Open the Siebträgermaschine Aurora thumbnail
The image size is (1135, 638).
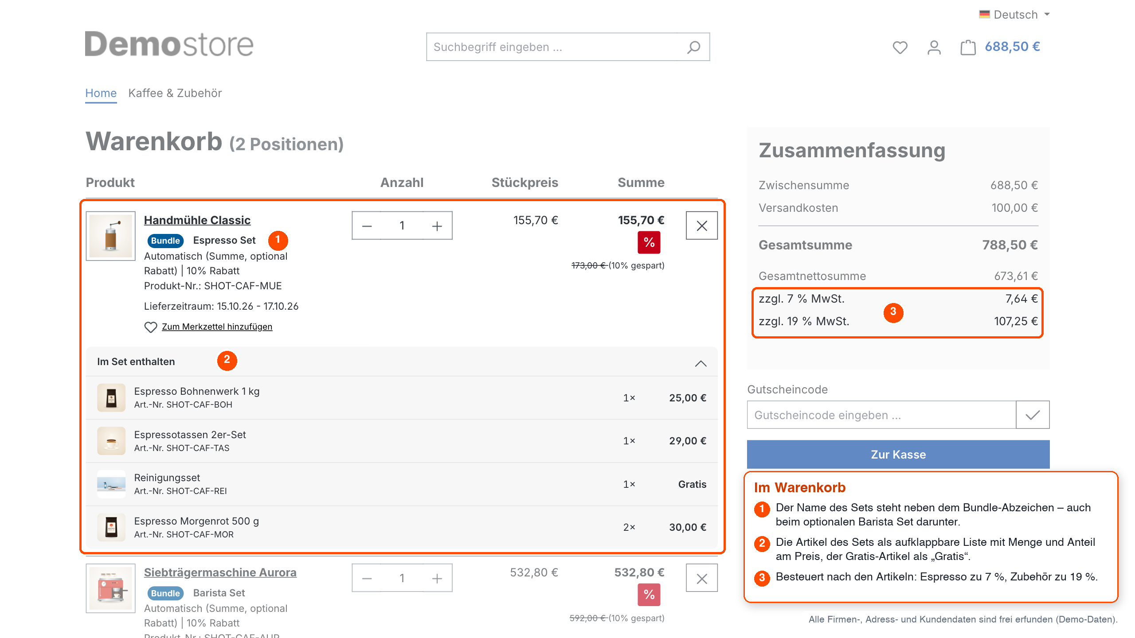click(x=110, y=588)
